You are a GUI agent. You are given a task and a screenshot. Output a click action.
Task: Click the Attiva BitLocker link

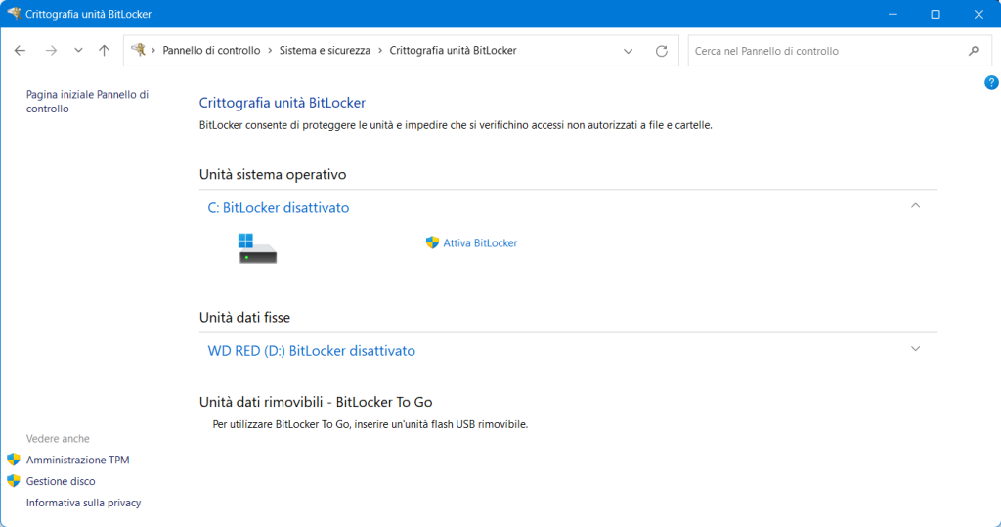479,242
